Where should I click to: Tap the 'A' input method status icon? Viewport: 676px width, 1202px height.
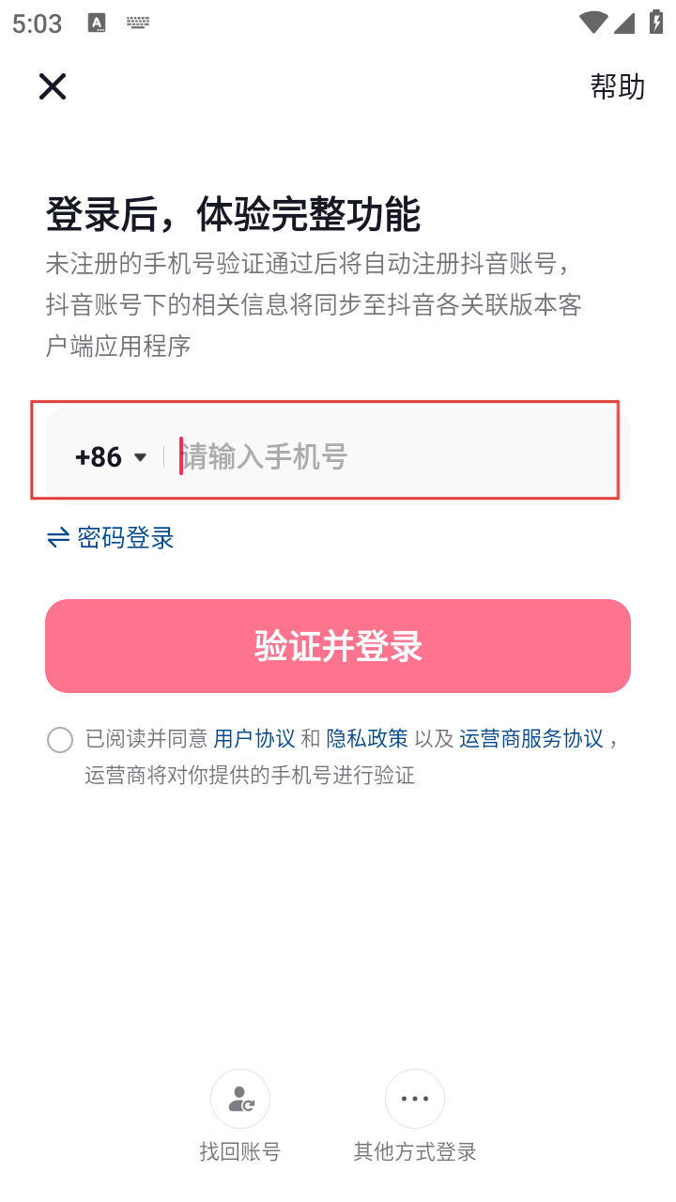97,23
